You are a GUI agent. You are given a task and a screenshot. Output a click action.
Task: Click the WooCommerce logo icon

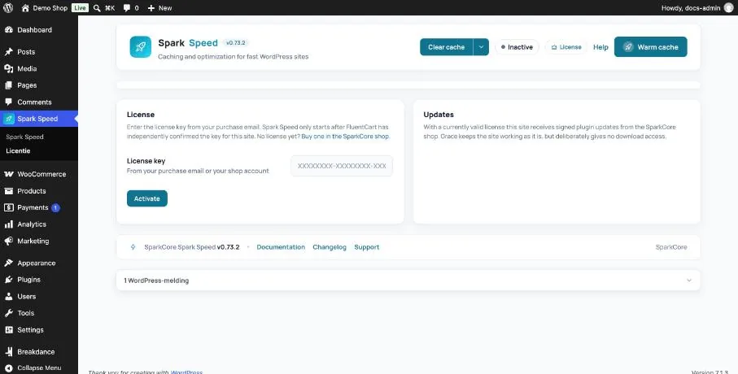coord(8,174)
